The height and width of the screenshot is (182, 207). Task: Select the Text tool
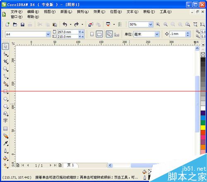pos(5,121)
